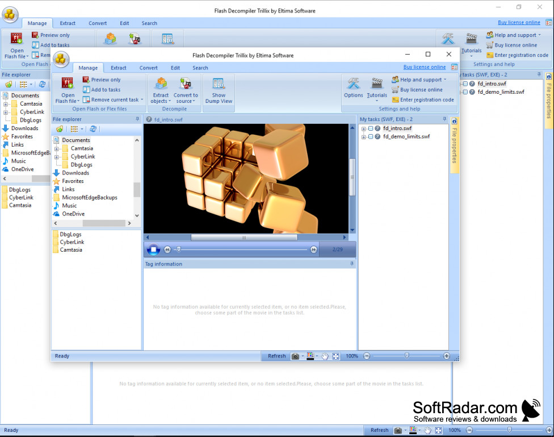Select OneDrive in front File explorer tree
This screenshot has height=437, width=554.
tap(73, 214)
